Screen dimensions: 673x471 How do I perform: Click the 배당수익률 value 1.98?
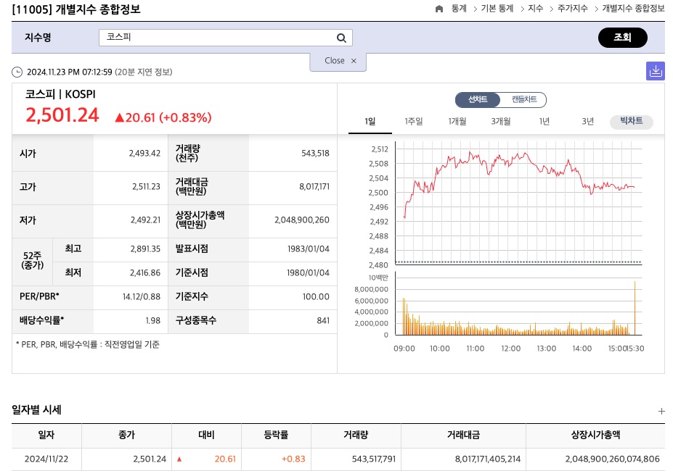pos(152,320)
